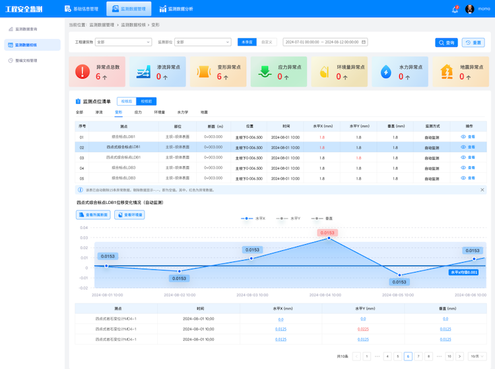Click the momo user avatar
The width and height of the screenshot is (495, 369).
tap(469, 9)
